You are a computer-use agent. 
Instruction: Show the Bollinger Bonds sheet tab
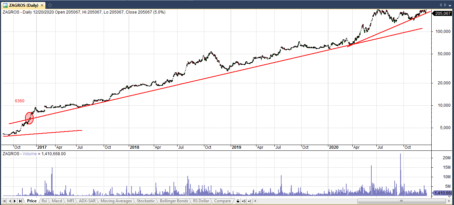tap(174, 201)
